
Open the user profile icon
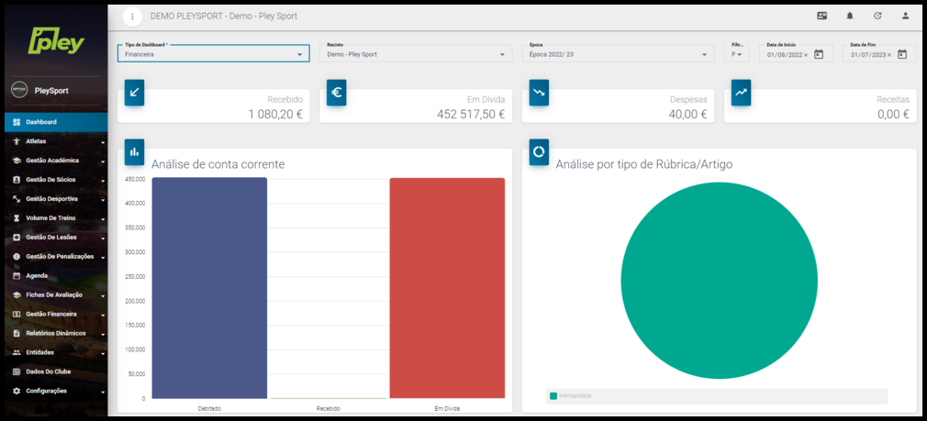coord(905,17)
